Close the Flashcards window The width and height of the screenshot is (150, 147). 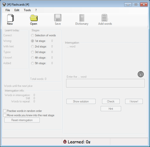coord(144,4)
